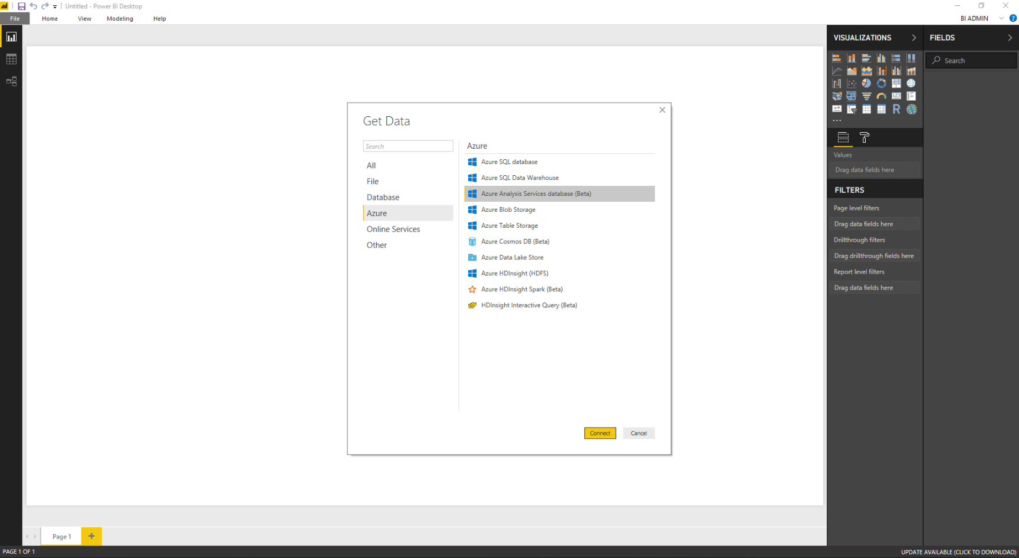Open the Help ribbon tab
The image size is (1019, 558).
tap(160, 18)
